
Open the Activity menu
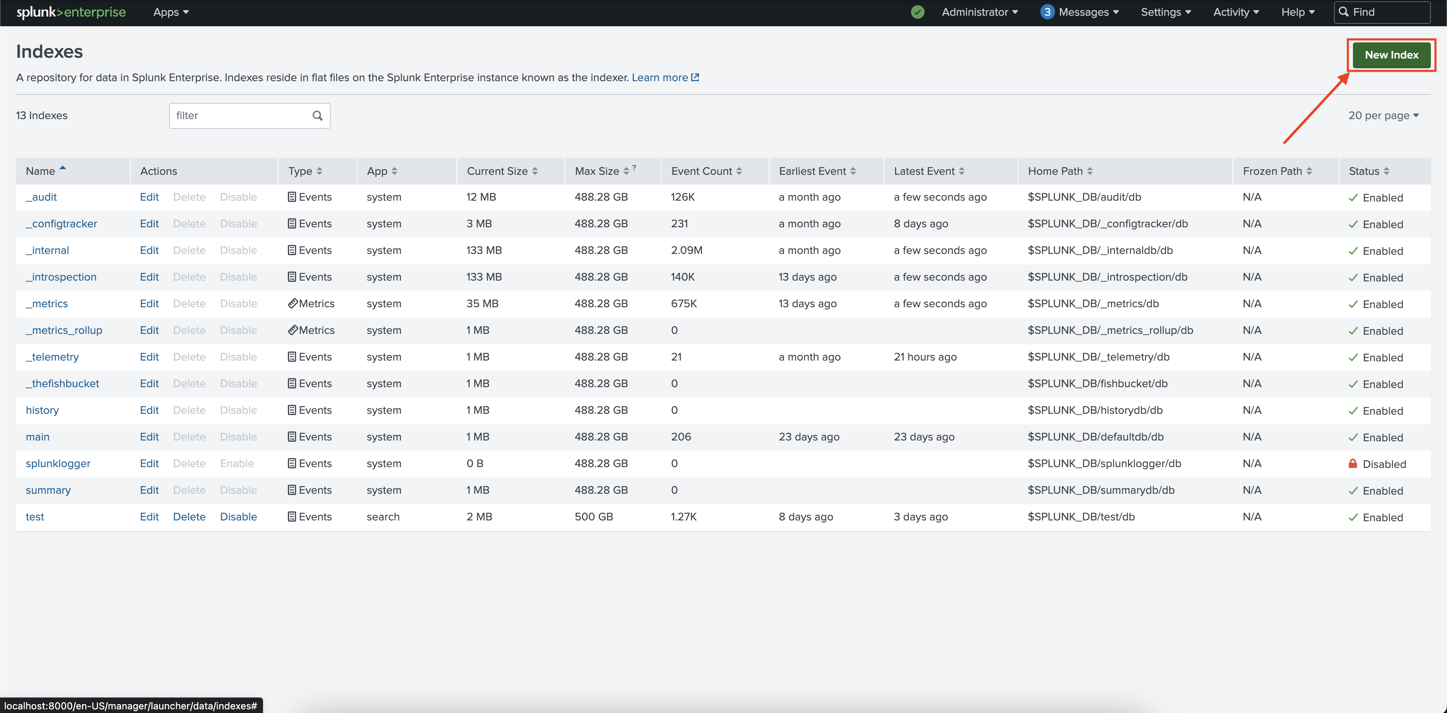pos(1236,12)
